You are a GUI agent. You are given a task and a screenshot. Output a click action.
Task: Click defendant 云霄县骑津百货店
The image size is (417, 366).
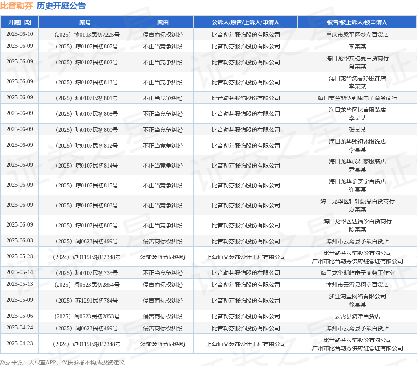pyautogui.click(x=358, y=316)
